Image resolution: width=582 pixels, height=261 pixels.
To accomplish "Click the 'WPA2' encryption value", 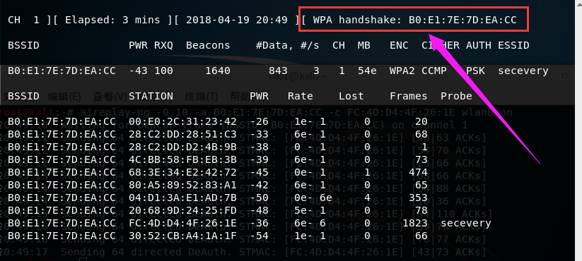I will (402, 71).
